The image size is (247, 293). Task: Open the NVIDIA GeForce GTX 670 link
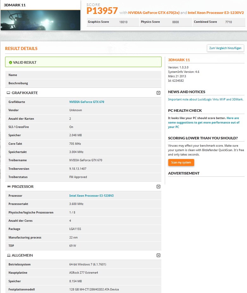point(87,102)
